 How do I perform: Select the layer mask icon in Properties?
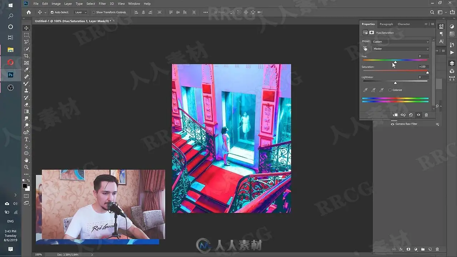[372, 32]
